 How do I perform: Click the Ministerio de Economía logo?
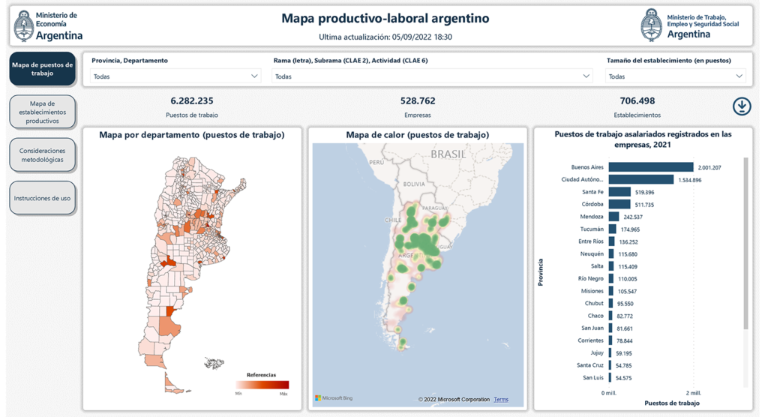coord(49,25)
